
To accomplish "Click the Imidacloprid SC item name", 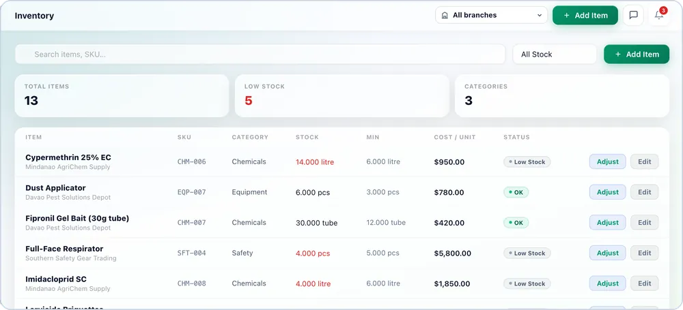I will coord(57,279).
